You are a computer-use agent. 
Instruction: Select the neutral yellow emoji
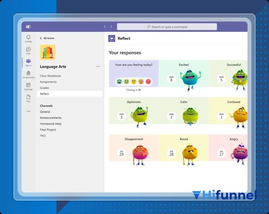[134, 81]
